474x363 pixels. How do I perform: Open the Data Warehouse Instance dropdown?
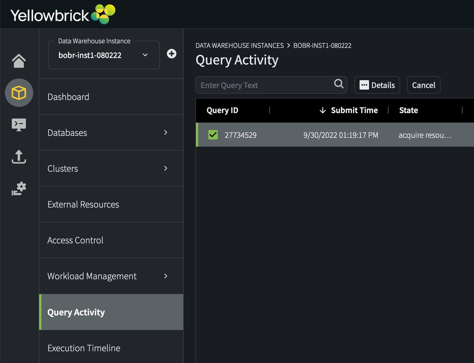pos(104,55)
